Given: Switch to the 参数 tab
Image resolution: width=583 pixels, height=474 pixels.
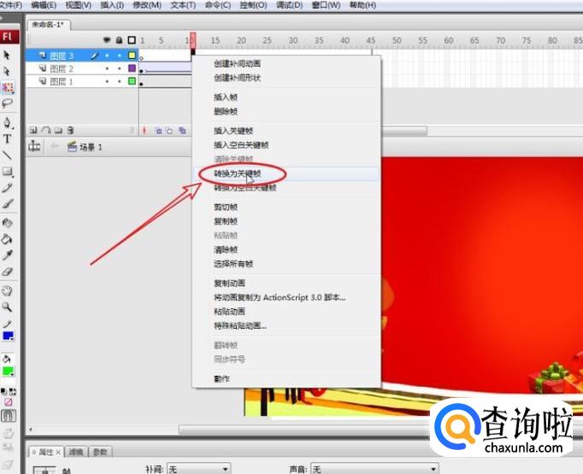Looking at the screenshot, I should (x=100, y=452).
